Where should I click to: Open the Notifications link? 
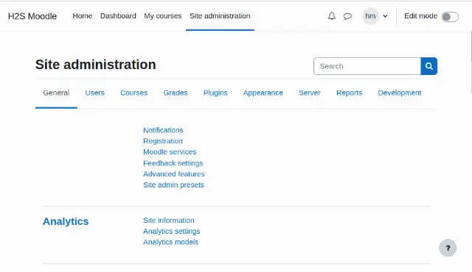coord(163,130)
